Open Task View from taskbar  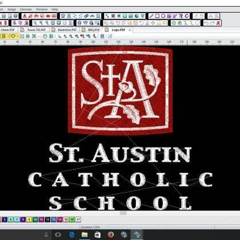tap(58, 234)
